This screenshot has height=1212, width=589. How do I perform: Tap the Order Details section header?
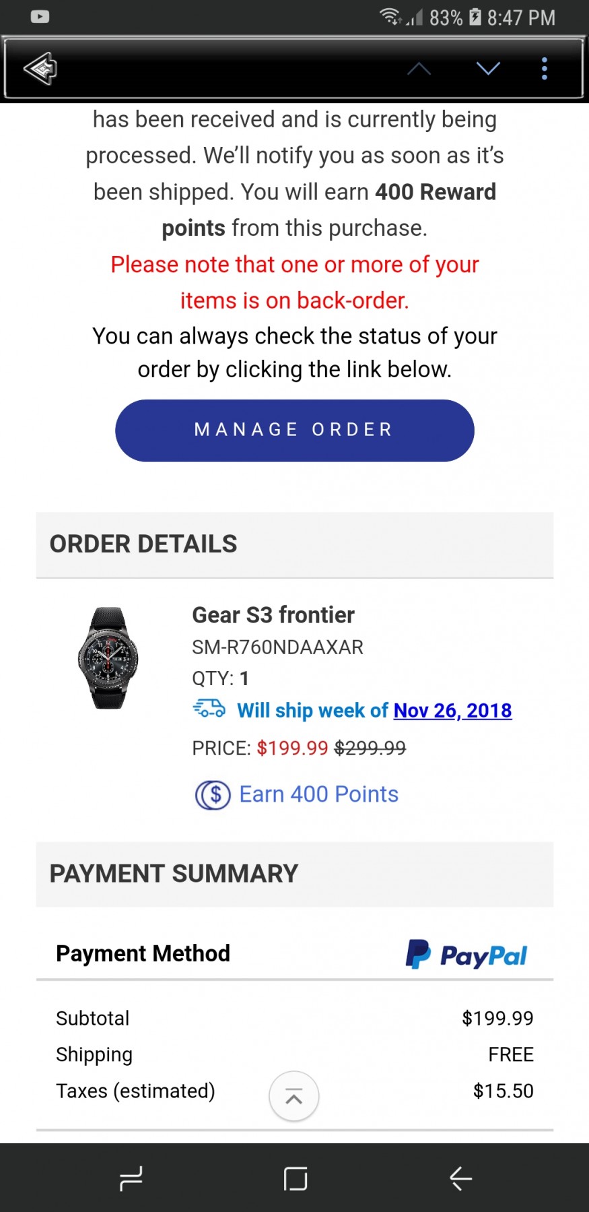coord(143,544)
